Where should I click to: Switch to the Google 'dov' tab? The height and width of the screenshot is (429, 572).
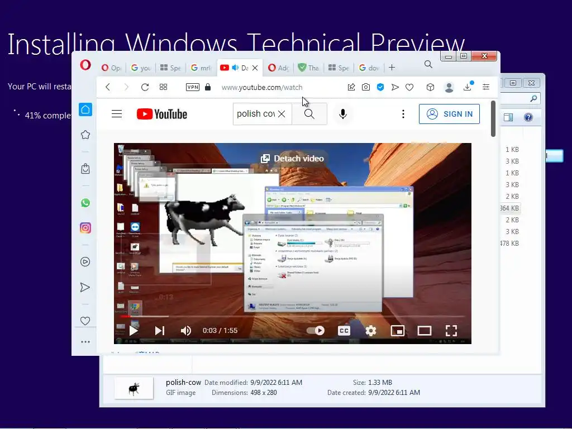point(369,68)
